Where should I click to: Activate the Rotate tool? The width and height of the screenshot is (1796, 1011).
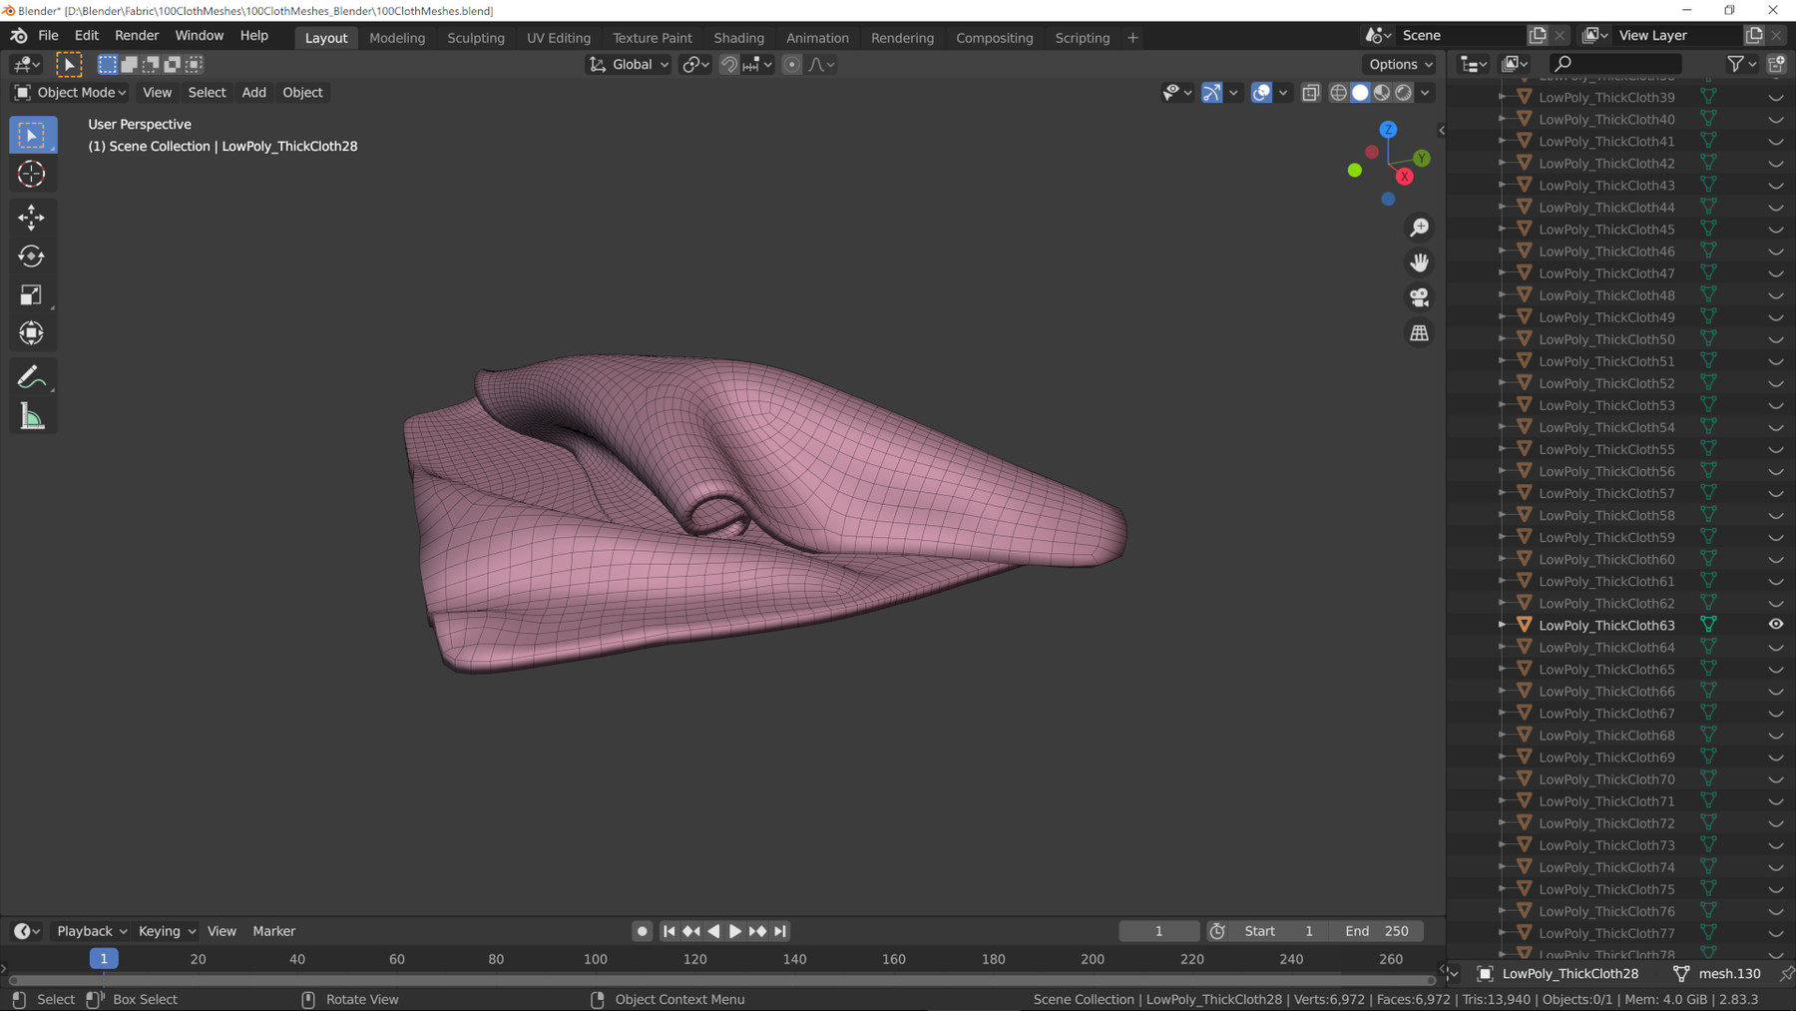tap(32, 256)
